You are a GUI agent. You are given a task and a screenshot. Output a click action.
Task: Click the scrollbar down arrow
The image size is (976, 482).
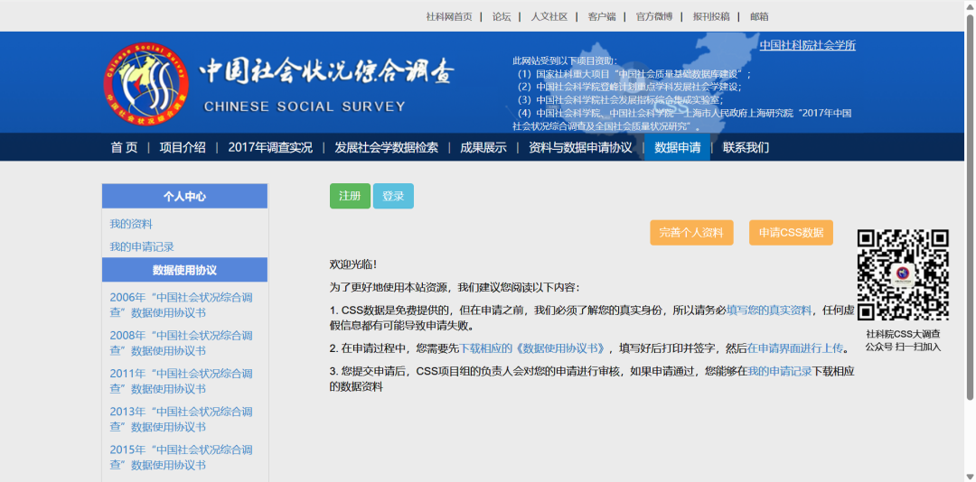(969, 475)
